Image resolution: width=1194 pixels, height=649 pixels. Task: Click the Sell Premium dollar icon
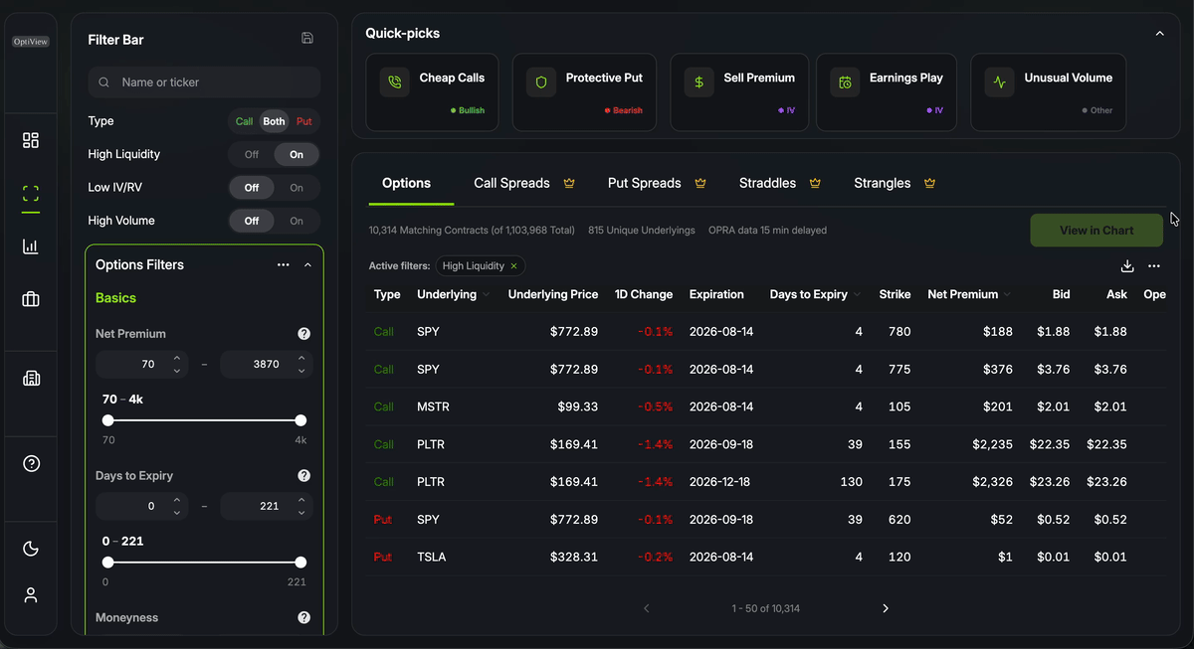(x=699, y=82)
